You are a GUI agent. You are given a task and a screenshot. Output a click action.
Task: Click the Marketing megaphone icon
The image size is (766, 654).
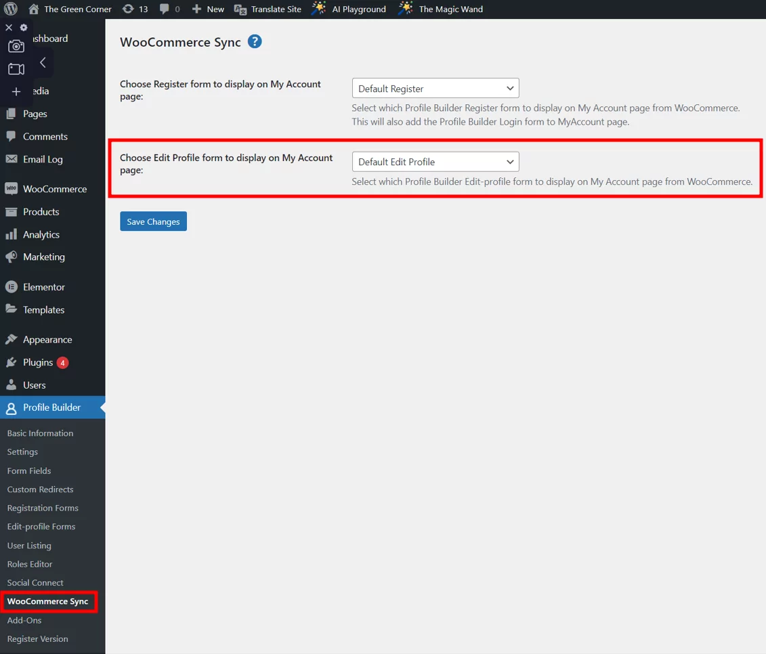[x=11, y=257]
